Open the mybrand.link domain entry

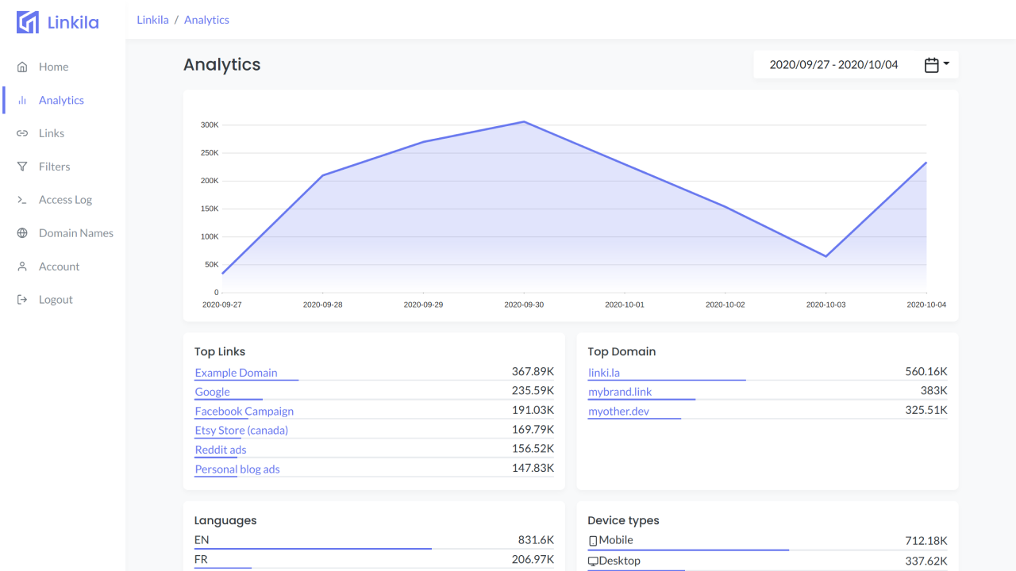pos(619,392)
